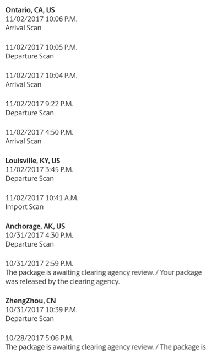The width and height of the screenshot is (217, 353).
Task: Select the 11/02/2017 10:04 P.M. timestamp
Action: [41, 76]
